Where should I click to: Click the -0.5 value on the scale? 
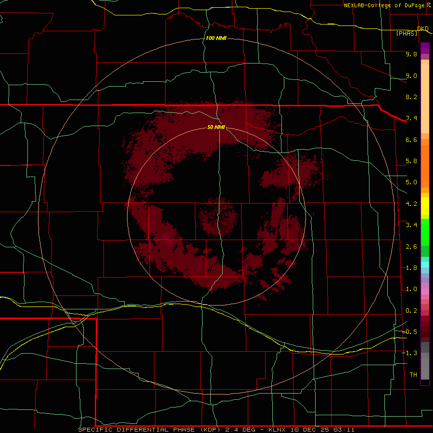409,332
